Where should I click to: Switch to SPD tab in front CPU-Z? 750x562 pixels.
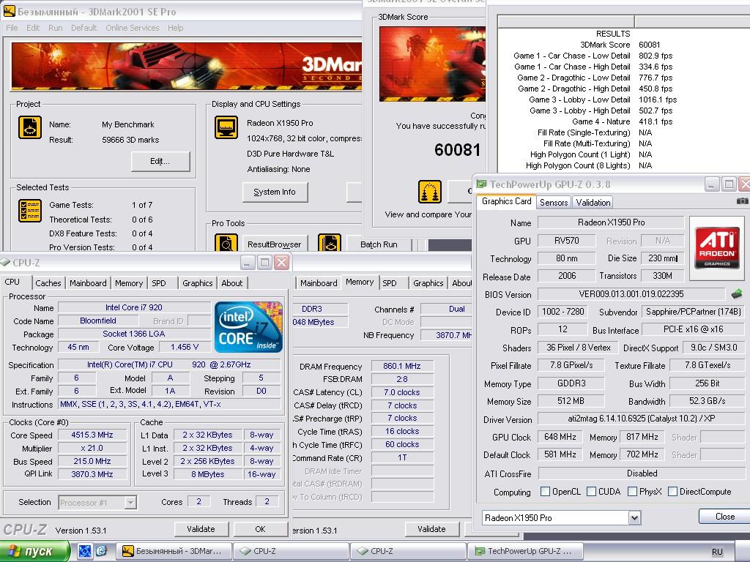pos(159,283)
